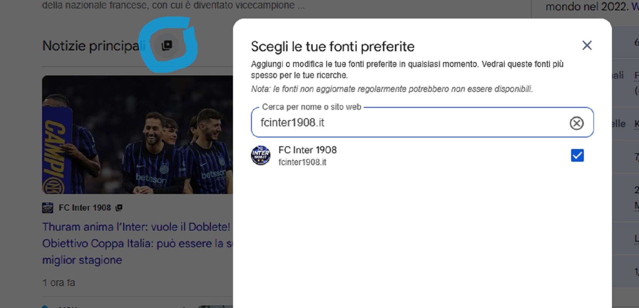Screen dimensions: 639x308
Task: Close the Scegli le tue fonti preferite dialog
Action: [x=587, y=45]
